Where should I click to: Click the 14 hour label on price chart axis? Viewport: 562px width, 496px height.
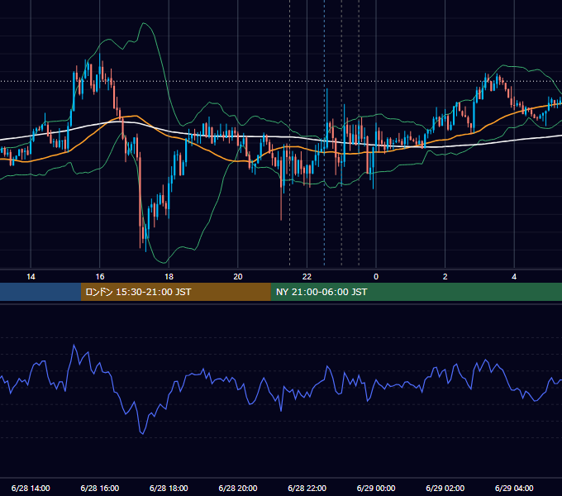click(x=31, y=277)
